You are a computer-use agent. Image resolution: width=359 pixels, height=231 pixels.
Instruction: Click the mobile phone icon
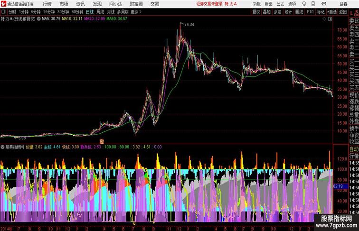click(313, 4)
